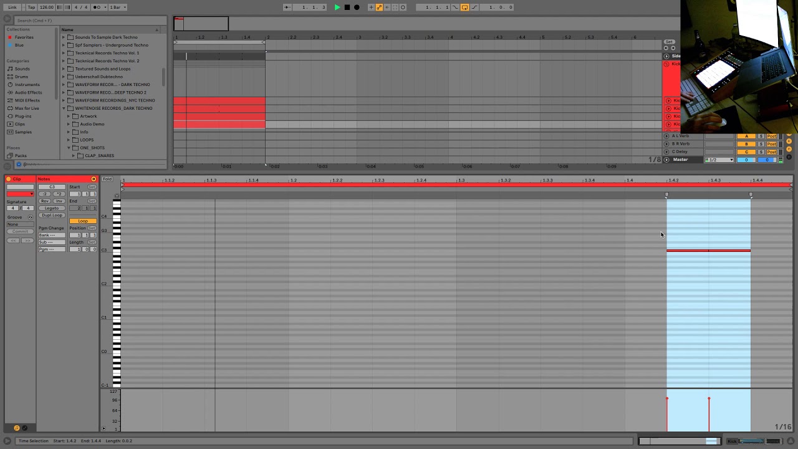Viewport: 798px width, 449px height.
Task: Click the locator Set button
Action: point(669,42)
